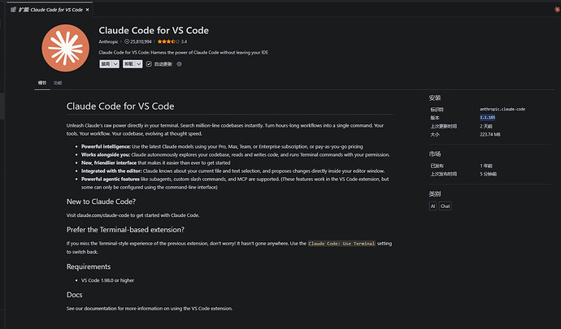The height and width of the screenshot is (329, 561).
Task: Click the 223.74 MB size value
Action: coord(489,135)
